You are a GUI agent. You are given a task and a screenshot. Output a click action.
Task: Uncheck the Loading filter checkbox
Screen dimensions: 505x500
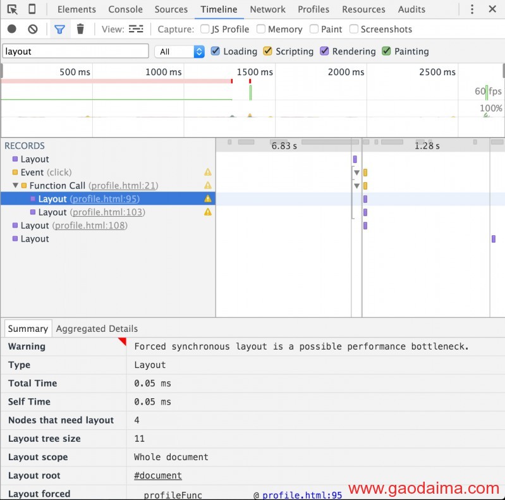pyautogui.click(x=215, y=51)
